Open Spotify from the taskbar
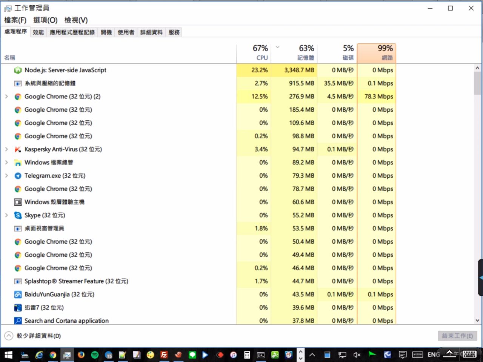The width and height of the screenshot is (483, 362). (95, 355)
